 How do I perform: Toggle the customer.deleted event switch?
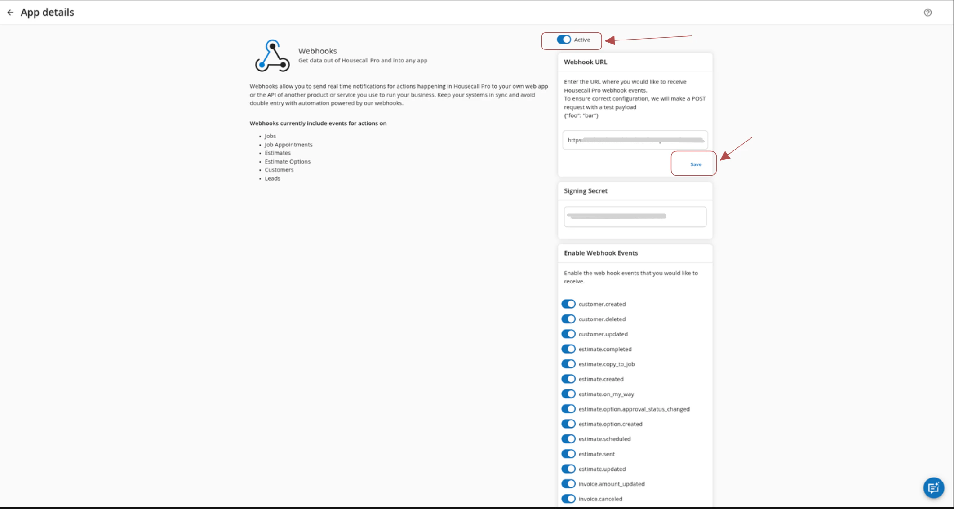[x=568, y=319]
